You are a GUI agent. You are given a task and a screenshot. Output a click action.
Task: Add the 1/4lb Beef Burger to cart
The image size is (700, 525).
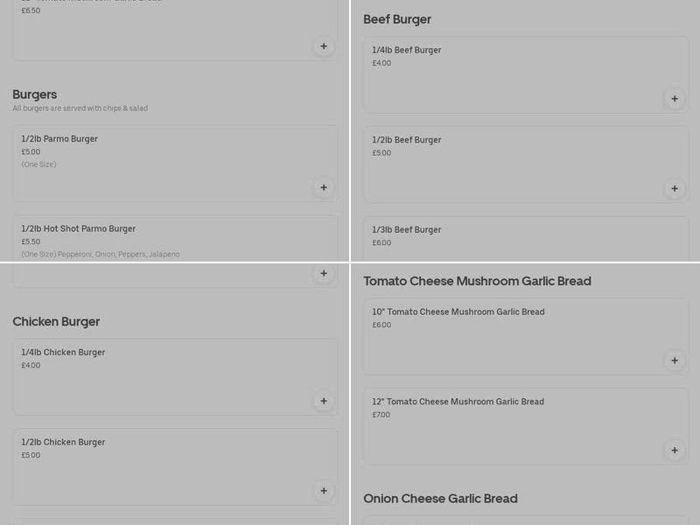pos(675,99)
